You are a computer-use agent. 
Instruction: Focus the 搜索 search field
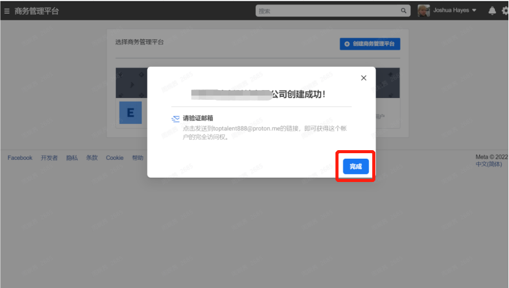[x=333, y=10]
